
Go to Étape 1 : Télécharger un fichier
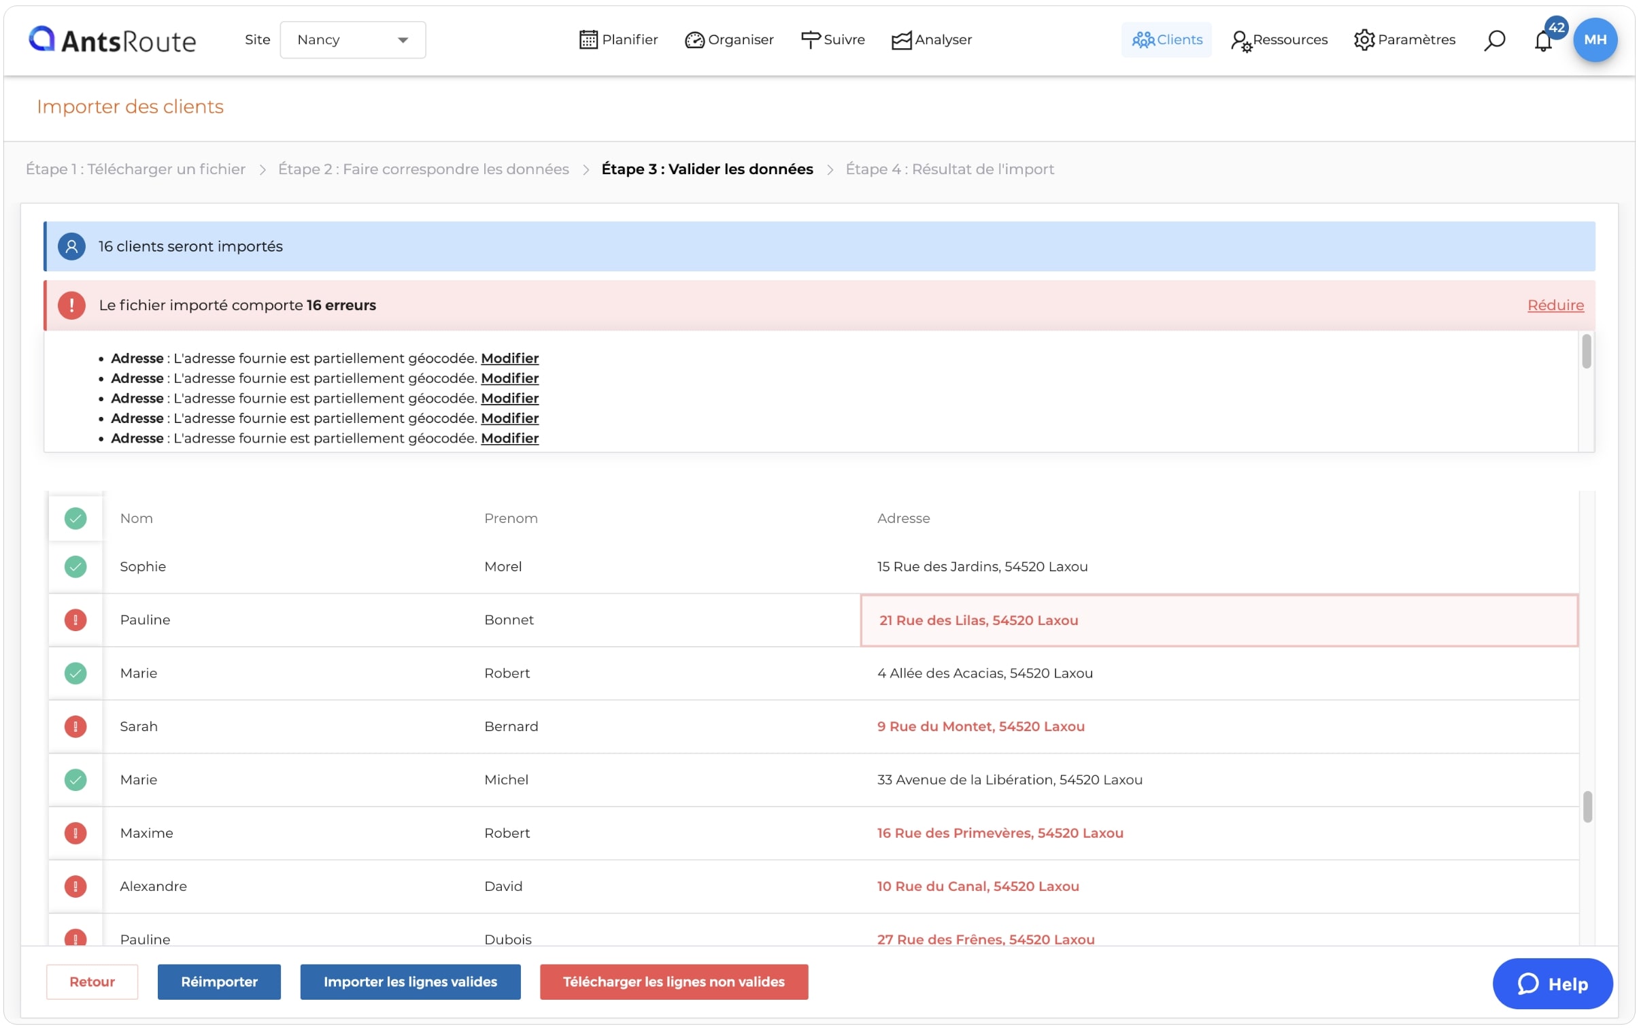pos(135,169)
